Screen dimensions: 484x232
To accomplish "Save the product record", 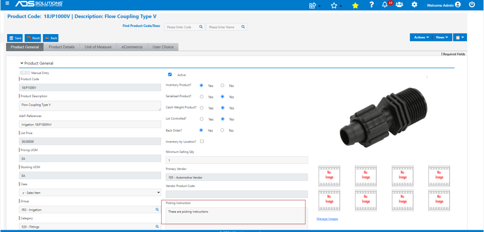I will (x=15, y=38).
